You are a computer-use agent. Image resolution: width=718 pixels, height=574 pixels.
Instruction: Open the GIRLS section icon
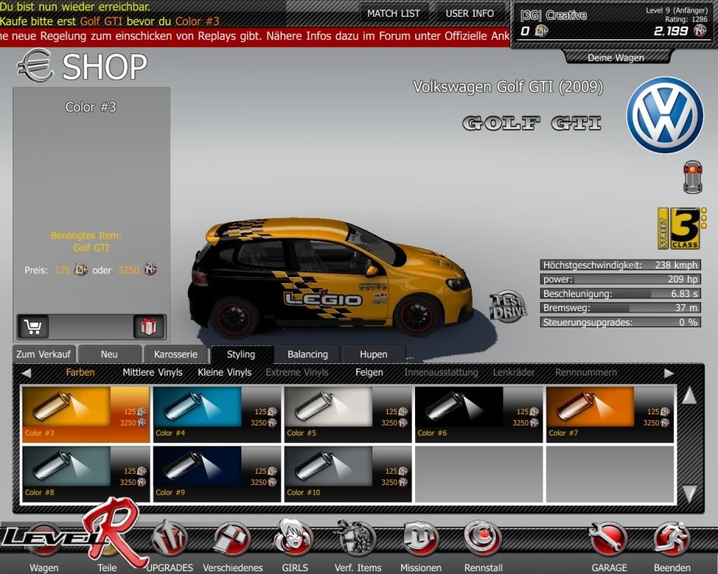tap(294, 540)
